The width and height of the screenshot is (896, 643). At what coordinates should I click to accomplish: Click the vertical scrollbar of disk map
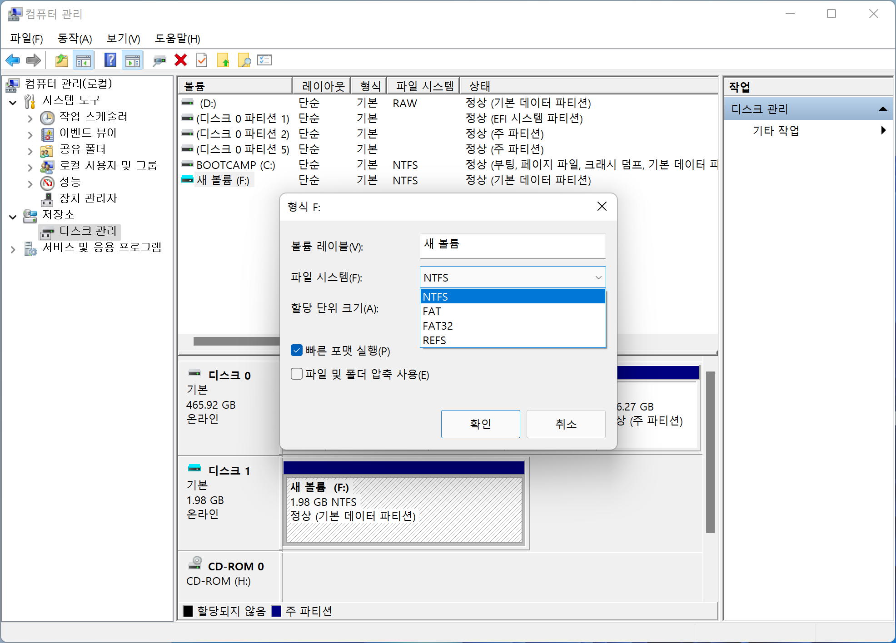tap(710, 452)
